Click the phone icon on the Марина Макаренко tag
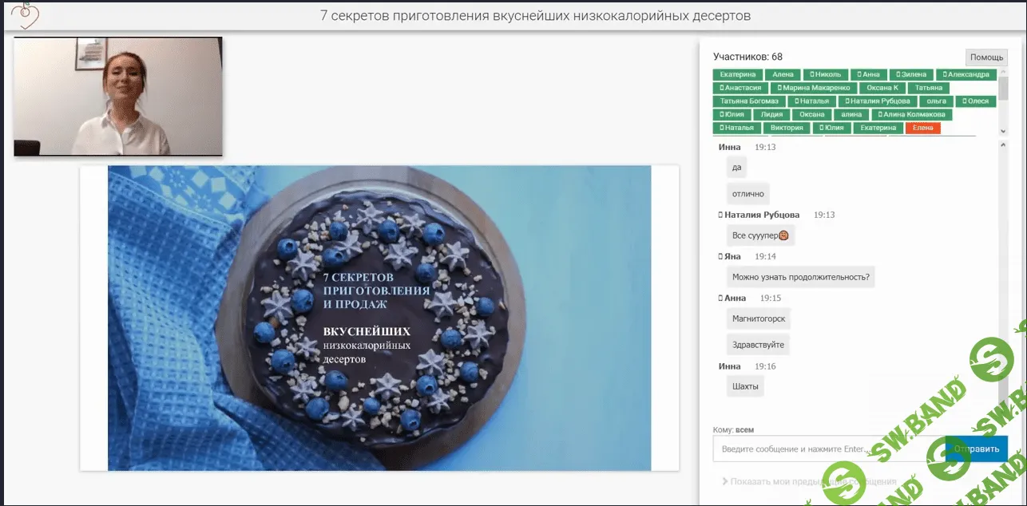Viewport: 1027px width, 506px height. coord(779,88)
